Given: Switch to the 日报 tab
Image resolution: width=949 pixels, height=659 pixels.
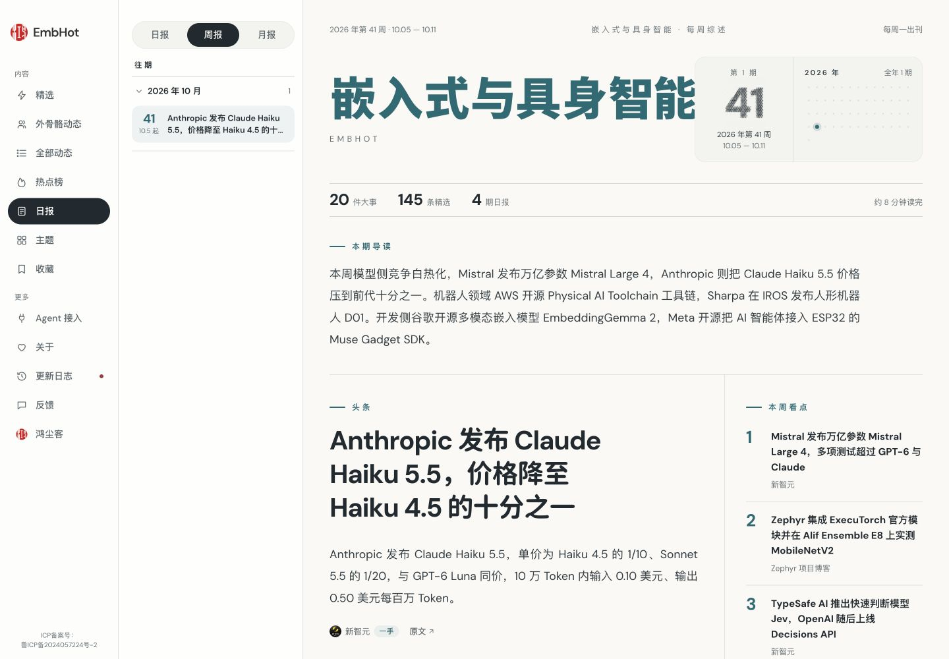Looking at the screenshot, I should pyautogui.click(x=160, y=35).
